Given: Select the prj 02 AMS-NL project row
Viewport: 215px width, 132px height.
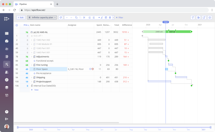Looking at the screenshot, I should click(73, 32).
